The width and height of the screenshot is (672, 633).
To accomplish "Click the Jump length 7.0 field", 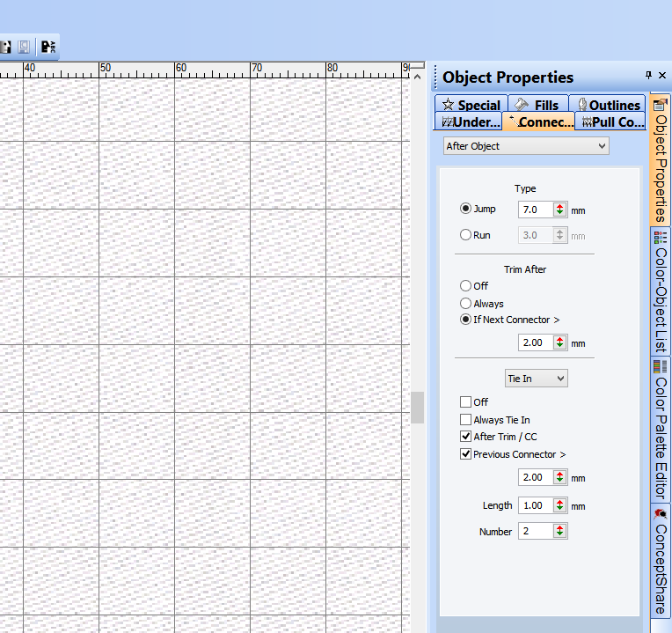I will pyautogui.click(x=536, y=210).
